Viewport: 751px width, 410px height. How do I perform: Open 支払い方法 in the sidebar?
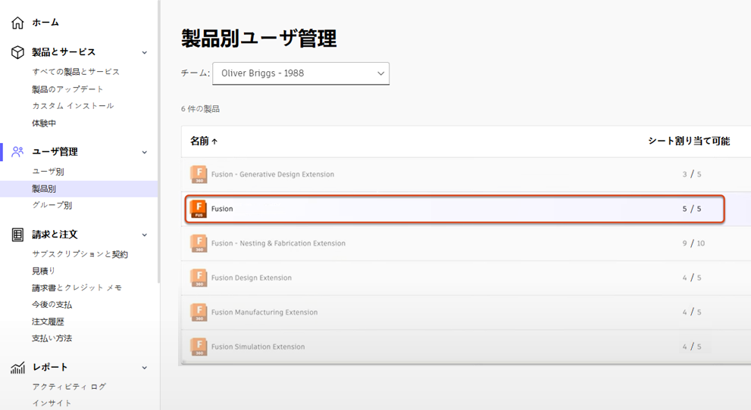tap(52, 338)
